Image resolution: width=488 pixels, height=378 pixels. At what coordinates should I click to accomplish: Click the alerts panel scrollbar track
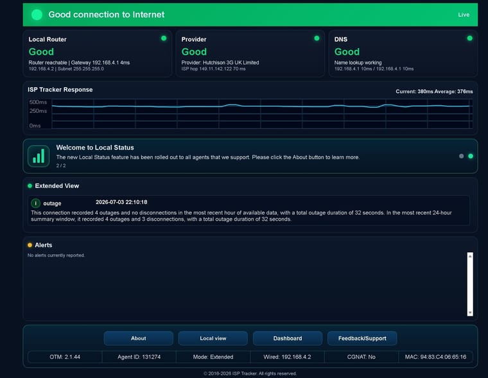470,284
